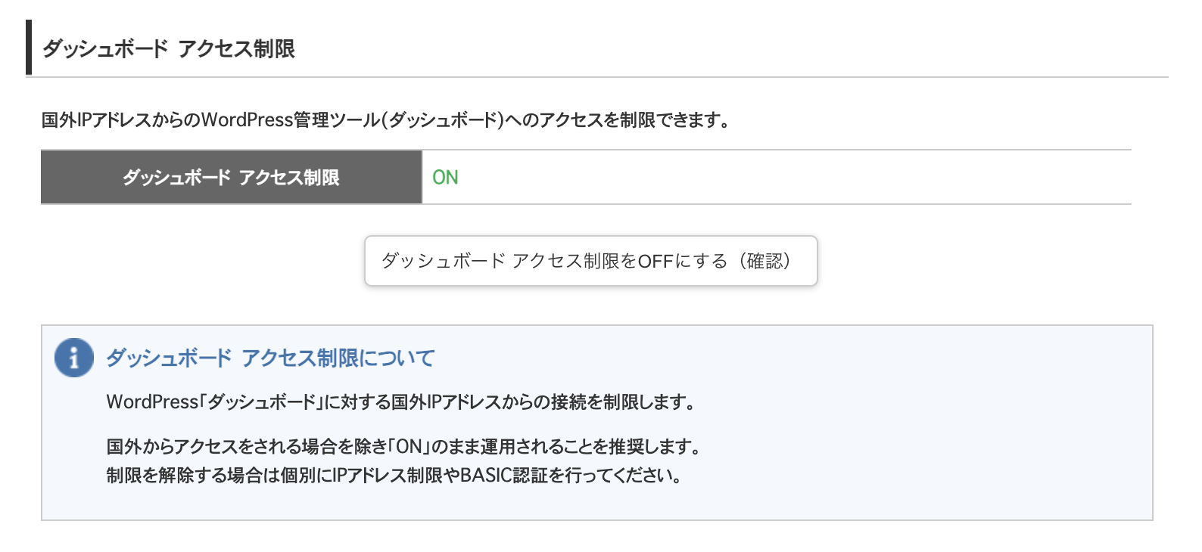1202x552 pixels.
Task: Click the top page heading ダッシュボード アクセス制限
Action: point(169,49)
